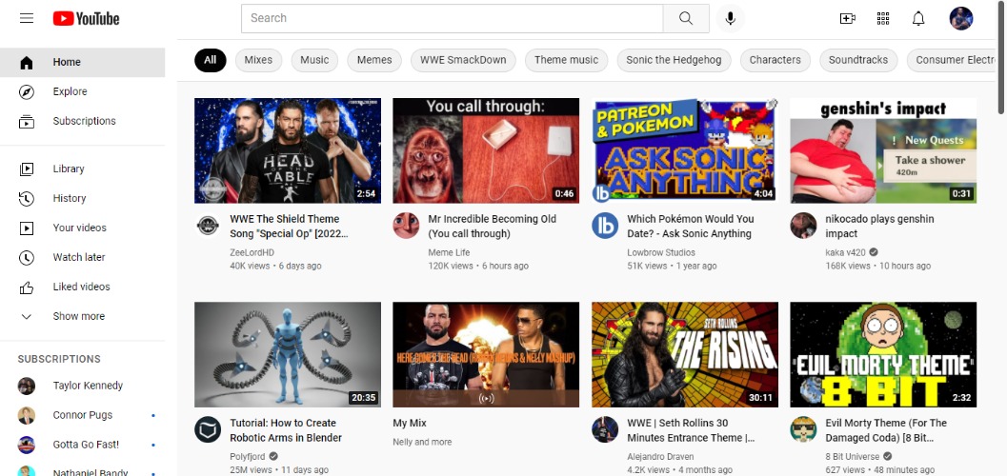Open Taylor Kennedy subscription avatar
Screen dimensions: 1007x476
[27, 386]
